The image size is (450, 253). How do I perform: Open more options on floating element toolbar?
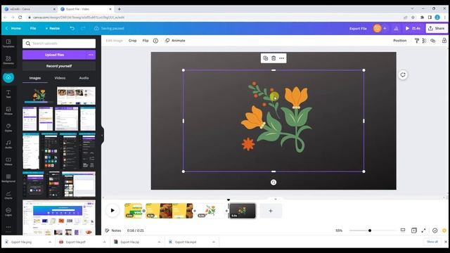[x=281, y=58]
